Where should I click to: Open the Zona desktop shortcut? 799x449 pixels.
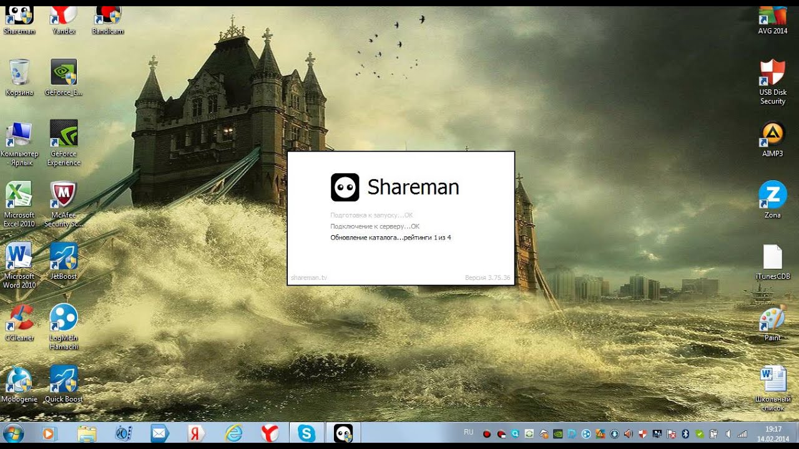[x=773, y=200]
